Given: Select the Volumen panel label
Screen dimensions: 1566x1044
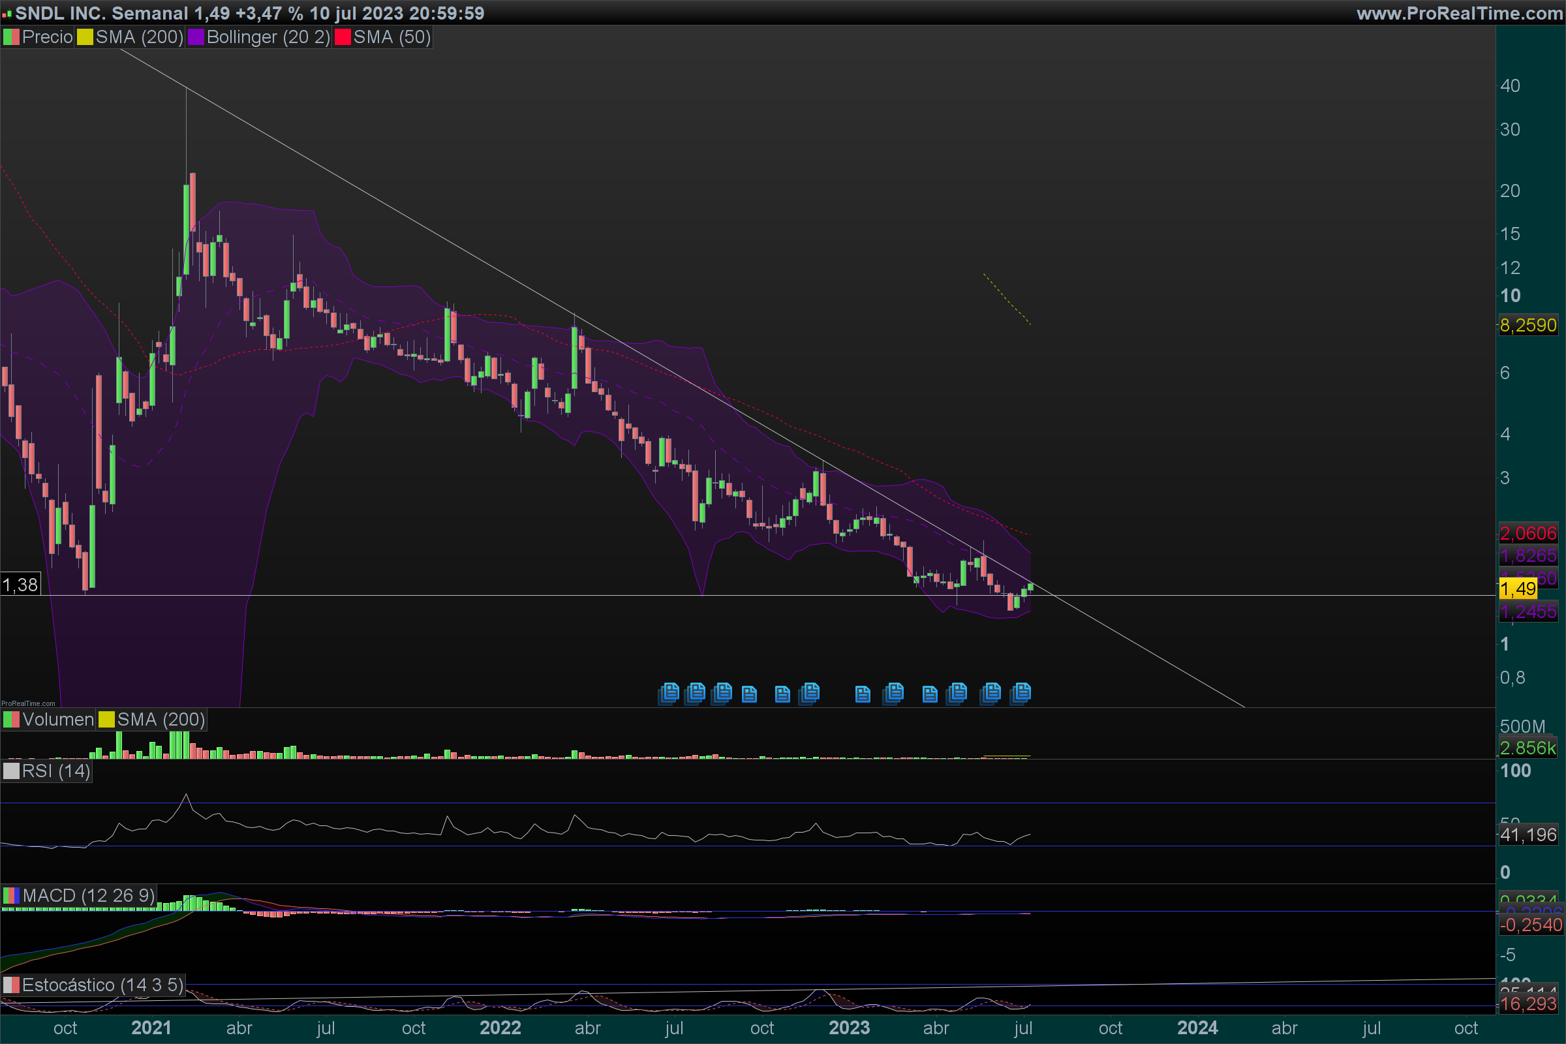Looking at the screenshot, I should tap(57, 720).
